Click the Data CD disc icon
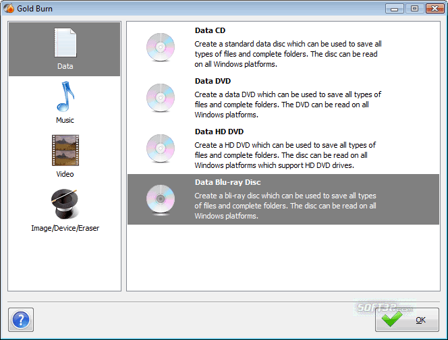This screenshot has width=448, height=340. [x=161, y=47]
